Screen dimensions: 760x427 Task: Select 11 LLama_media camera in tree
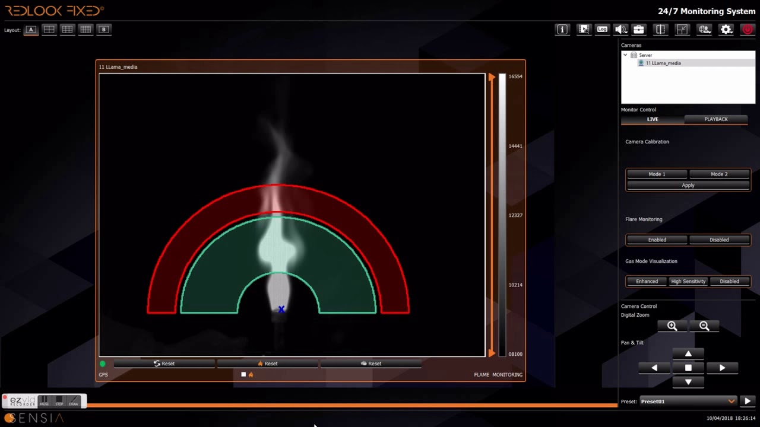(x=663, y=63)
